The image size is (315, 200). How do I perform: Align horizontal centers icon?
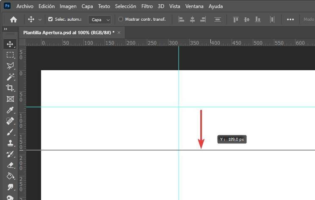pos(192,19)
